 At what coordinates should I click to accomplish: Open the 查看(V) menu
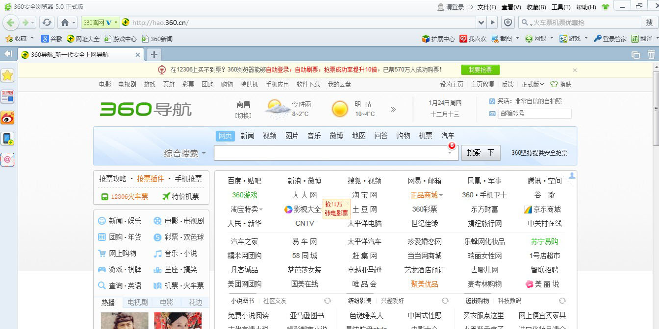click(x=511, y=7)
